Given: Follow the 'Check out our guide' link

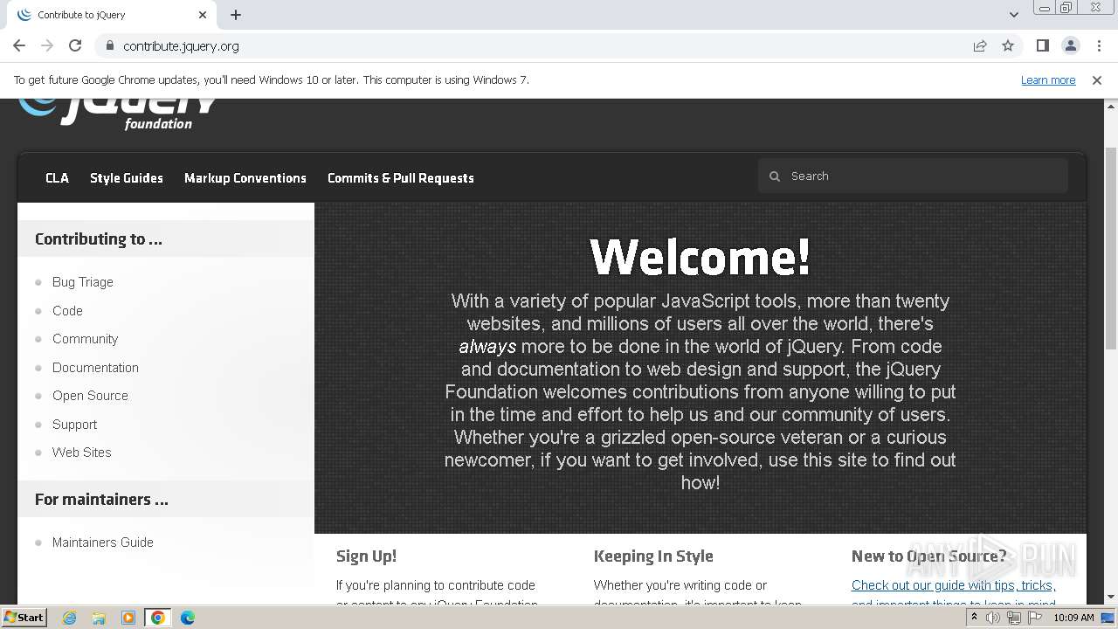Looking at the screenshot, I should 954,585.
